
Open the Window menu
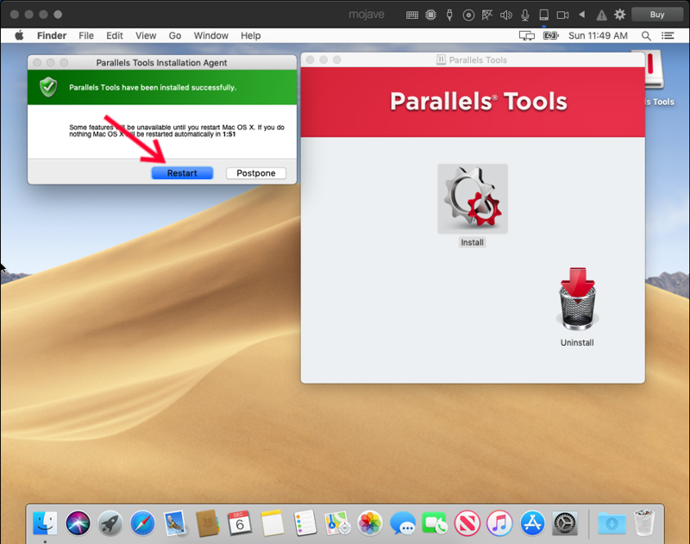click(211, 35)
